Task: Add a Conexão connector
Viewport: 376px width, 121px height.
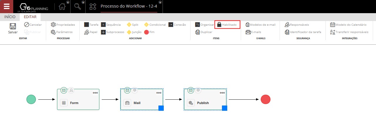Action: click(177, 25)
